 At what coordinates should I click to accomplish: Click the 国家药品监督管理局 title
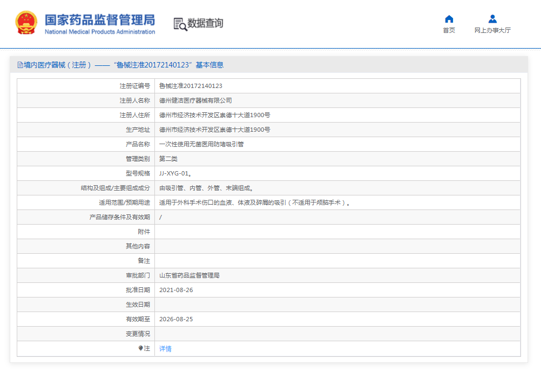[x=100, y=20]
